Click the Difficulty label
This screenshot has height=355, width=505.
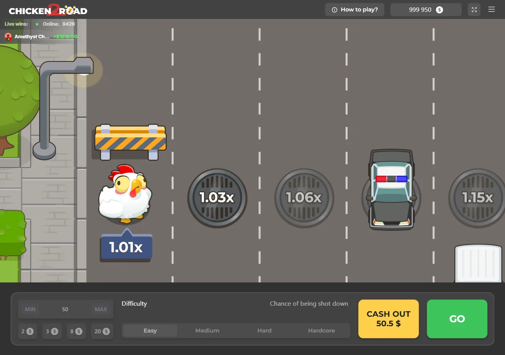[134, 304]
